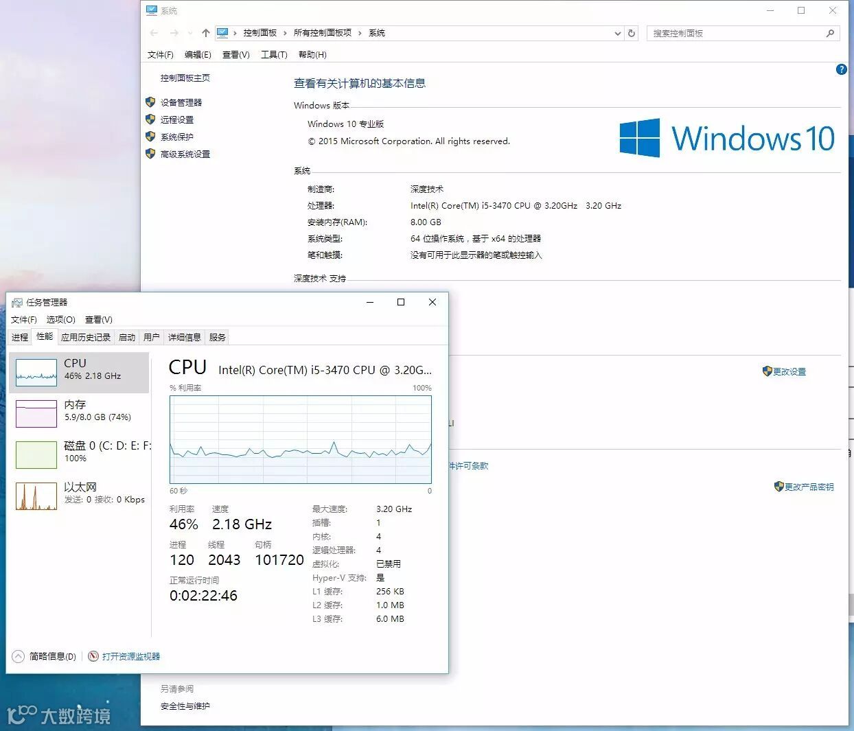
Task: Click the resource monitor icon in Task Manager
Action: 93,656
